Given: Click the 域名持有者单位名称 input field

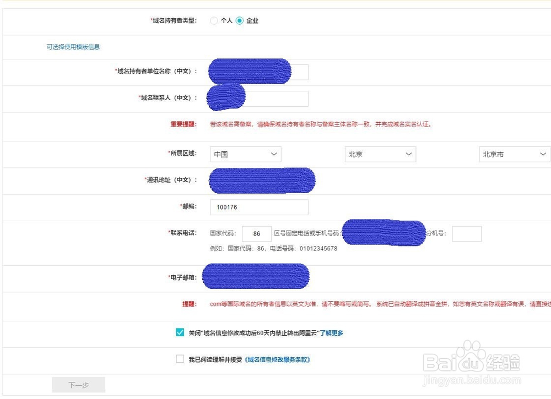Looking at the screenshot, I should (259, 72).
